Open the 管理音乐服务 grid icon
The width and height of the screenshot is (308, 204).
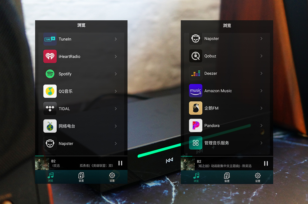[196, 143]
